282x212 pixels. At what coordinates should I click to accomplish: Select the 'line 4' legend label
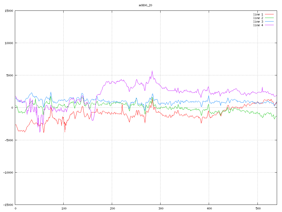coord(258,25)
